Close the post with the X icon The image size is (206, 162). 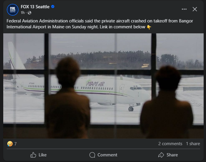(x=195, y=9)
